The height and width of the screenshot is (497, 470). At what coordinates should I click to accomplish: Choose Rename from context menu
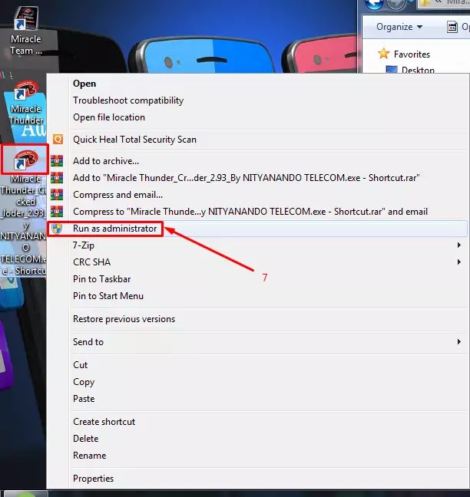pos(90,456)
